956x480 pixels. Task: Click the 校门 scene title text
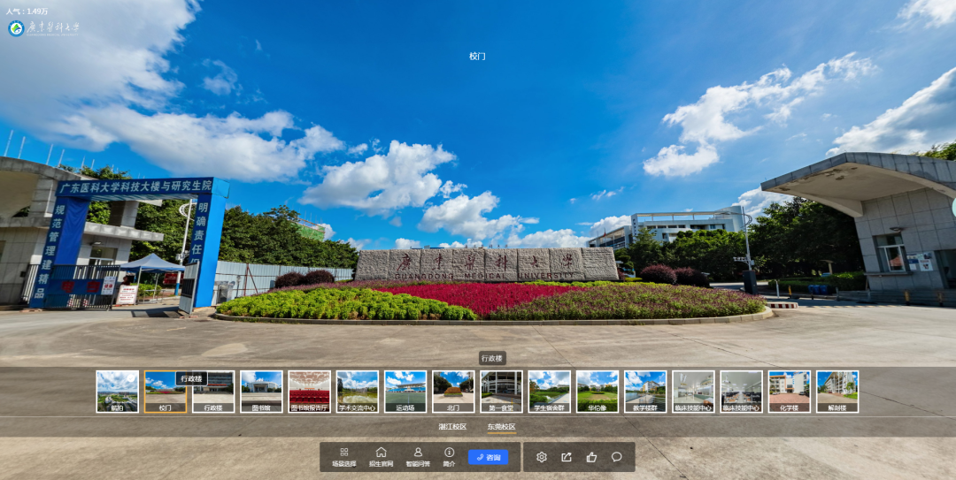[477, 56]
